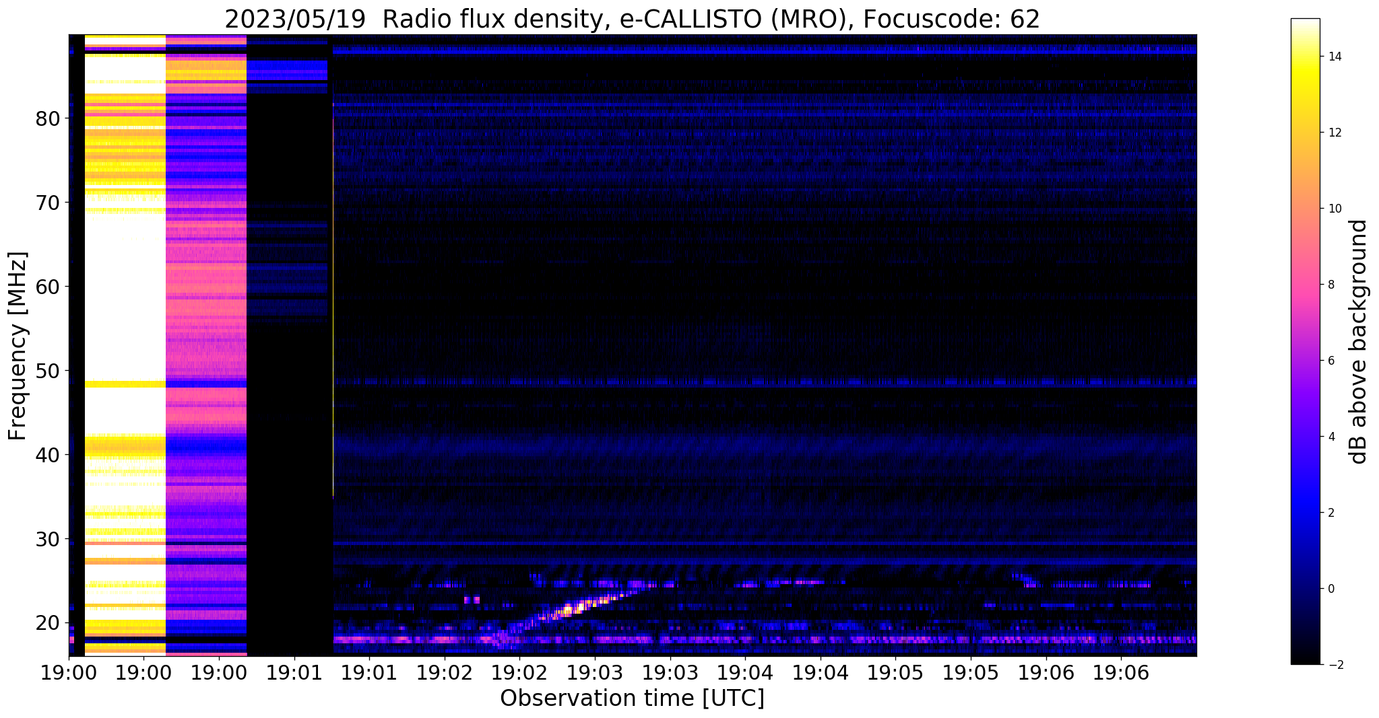
Task: Click the plot title mentioning e-CALLISTO (MRO)
Action: pyautogui.click(x=632, y=19)
